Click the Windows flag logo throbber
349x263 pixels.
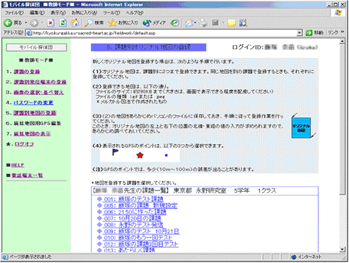[x=338, y=12]
